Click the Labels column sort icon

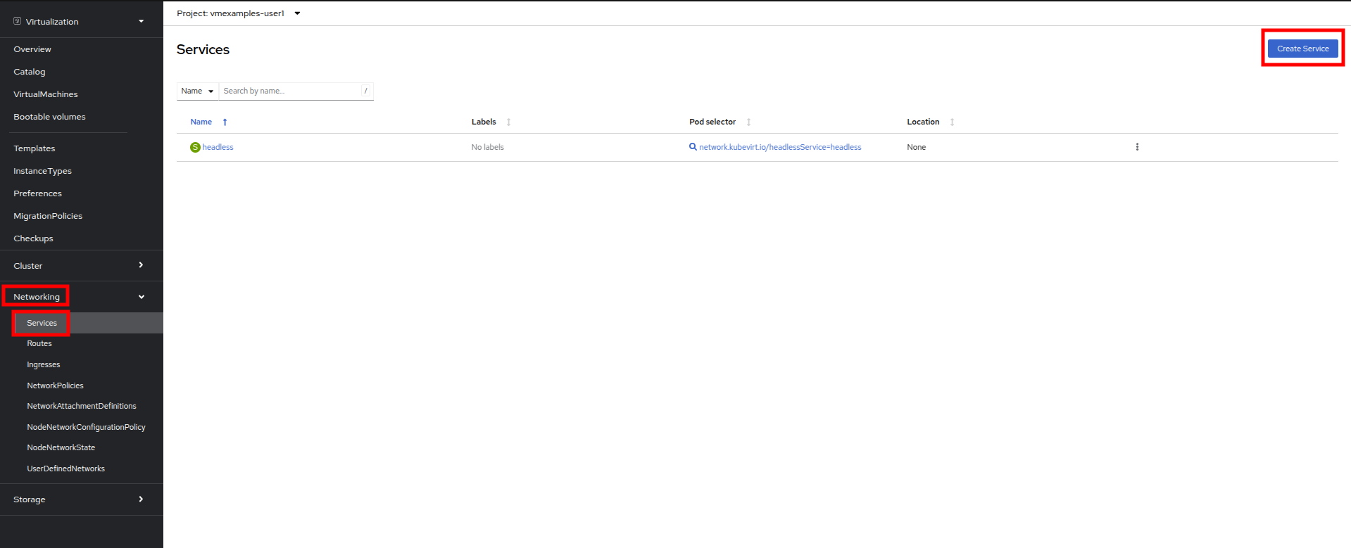508,122
